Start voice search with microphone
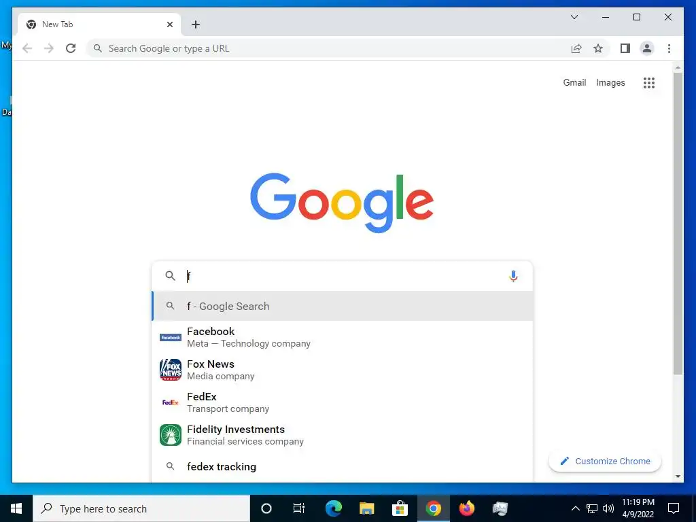The image size is (696, 522). tap(513, 276)
